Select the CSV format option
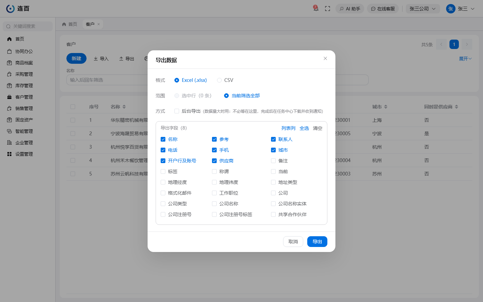 pyautogui.click(x=225, y=80)
